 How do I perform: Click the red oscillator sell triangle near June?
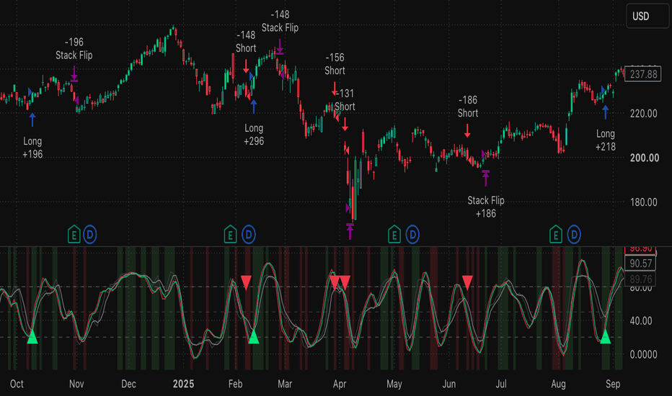click(467, 282)
